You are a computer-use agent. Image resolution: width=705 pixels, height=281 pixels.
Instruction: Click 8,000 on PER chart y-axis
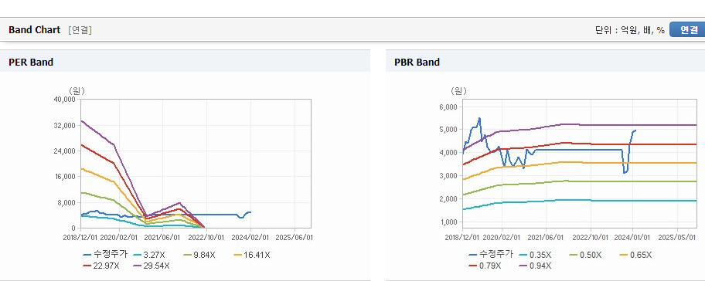pos(66,203)
